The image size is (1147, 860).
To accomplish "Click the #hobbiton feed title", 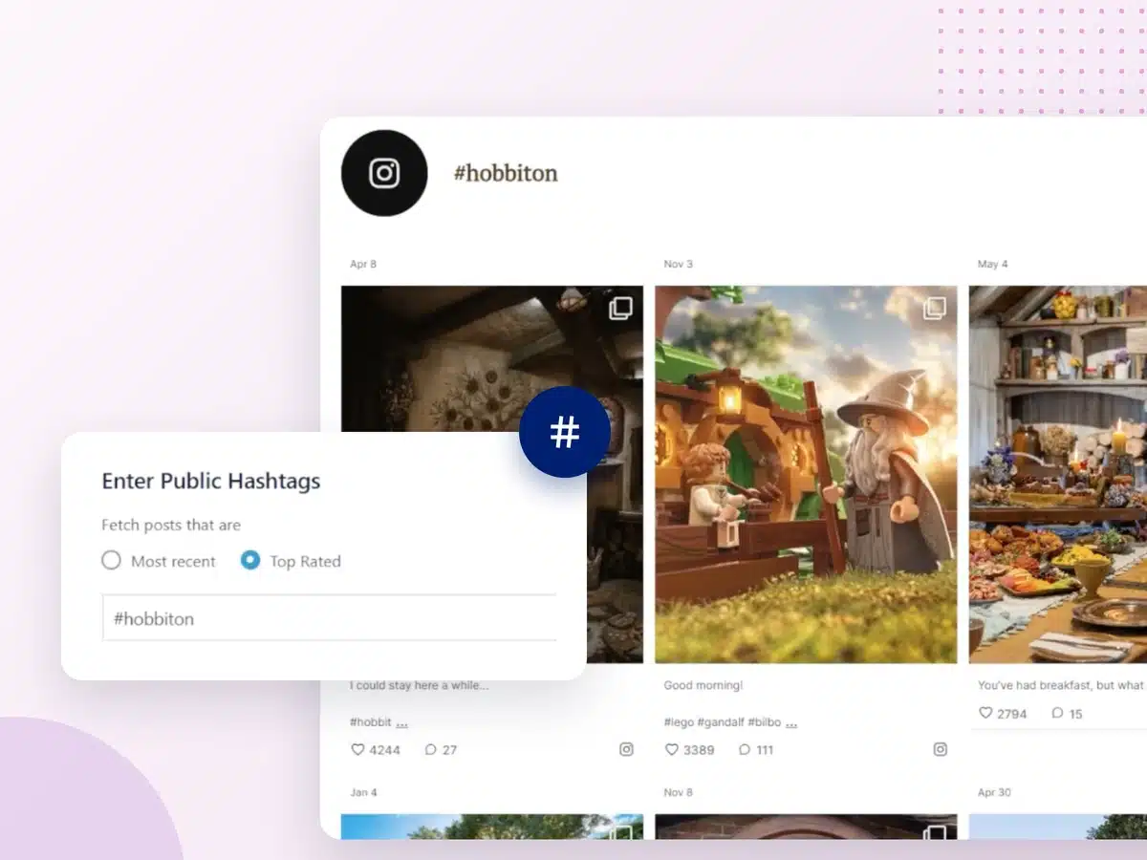I will 505,173.
